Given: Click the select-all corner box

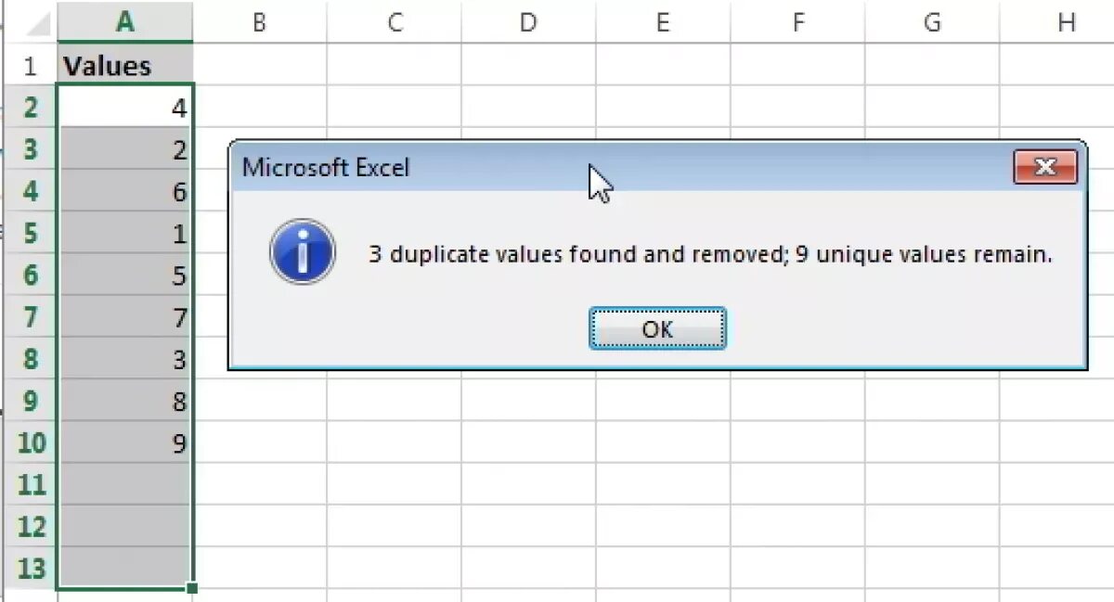Looking at the screenshot, I should click(x=30, y=22).
